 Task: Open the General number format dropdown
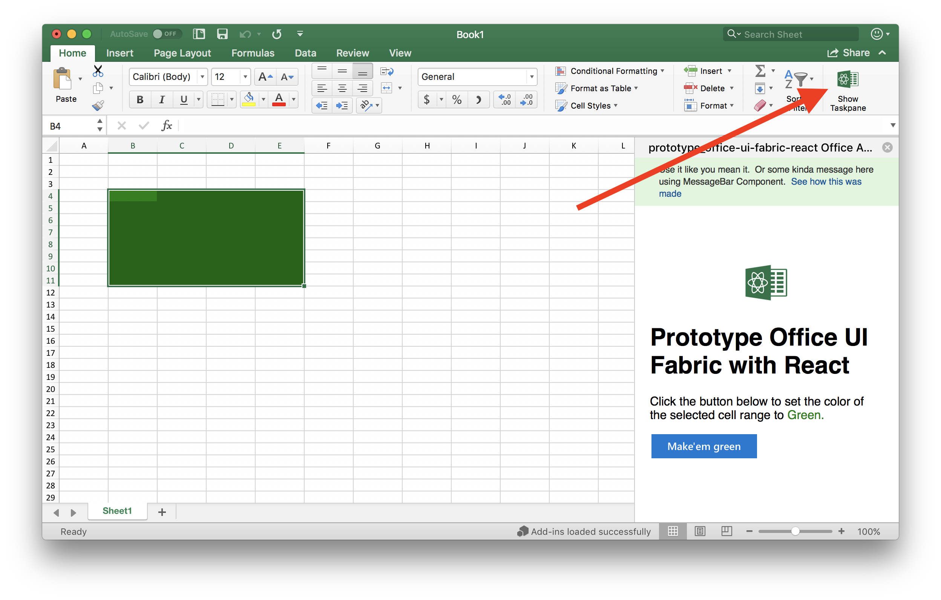(x=532, y=77)
